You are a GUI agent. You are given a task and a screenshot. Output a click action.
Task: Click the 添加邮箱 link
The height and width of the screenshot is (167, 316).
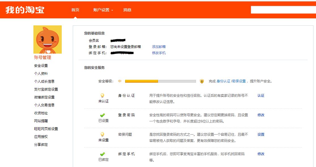(159, 47)
